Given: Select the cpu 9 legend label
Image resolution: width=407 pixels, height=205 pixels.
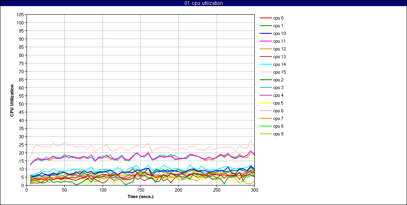Looking at the screenshot, I should pos(278,134).
